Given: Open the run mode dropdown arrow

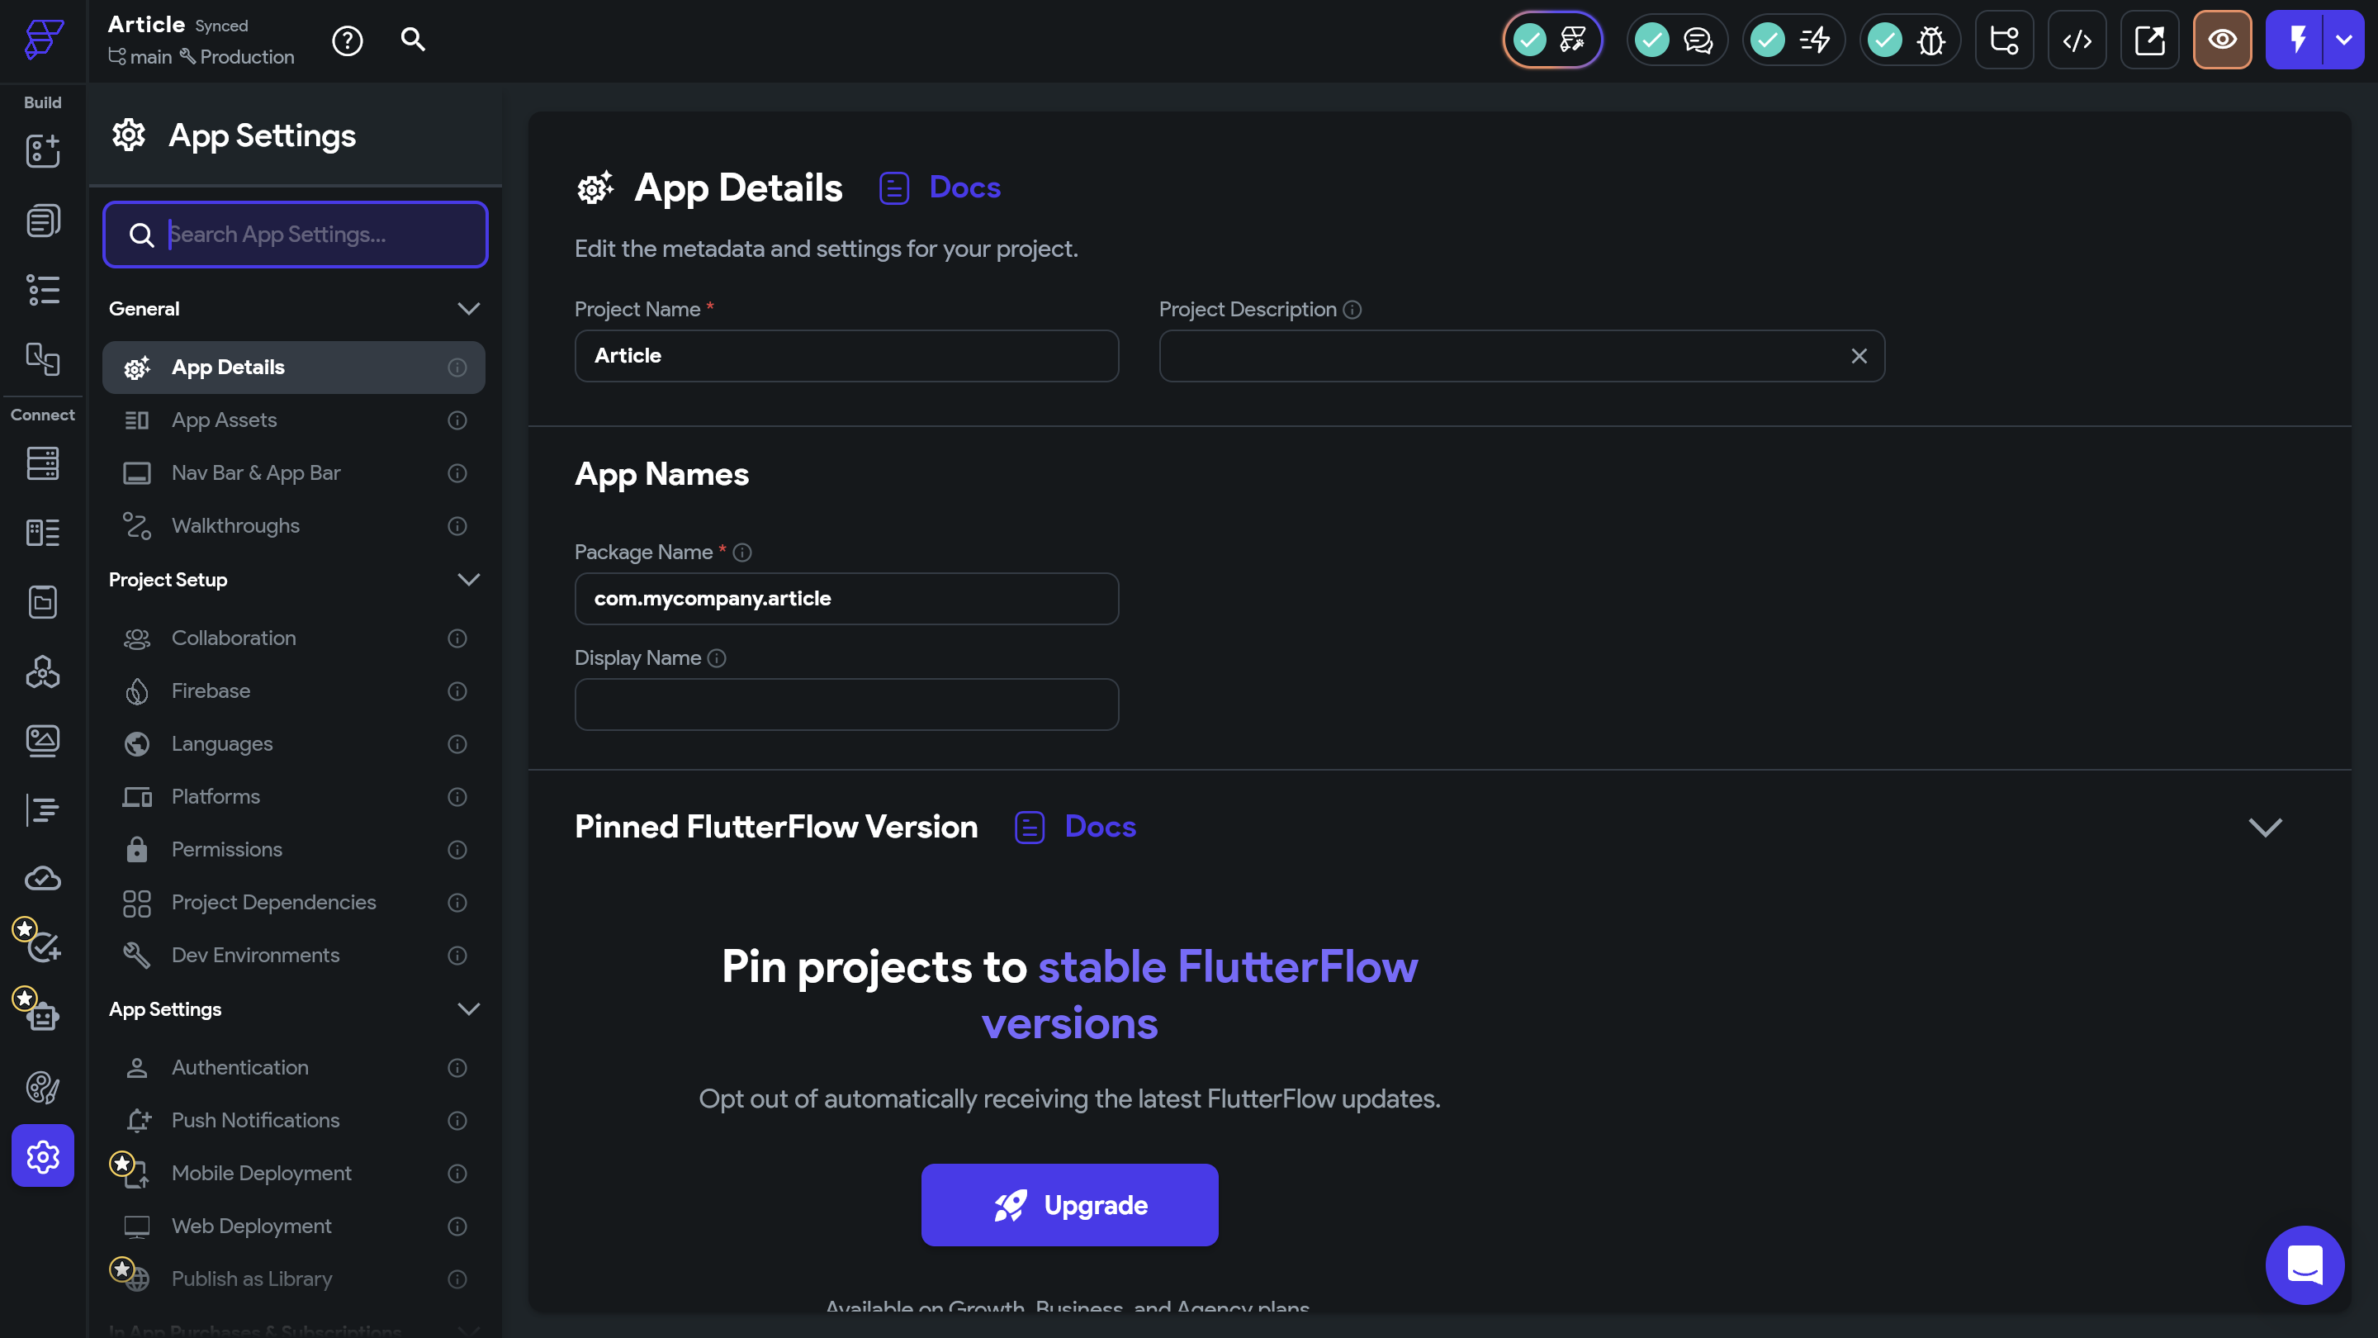Looking at the screenshot, I should (2344, 40).
